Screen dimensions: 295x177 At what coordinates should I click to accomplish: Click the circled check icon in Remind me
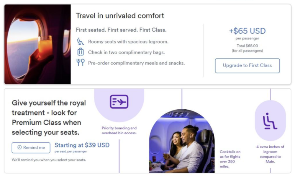coord(20,148)
